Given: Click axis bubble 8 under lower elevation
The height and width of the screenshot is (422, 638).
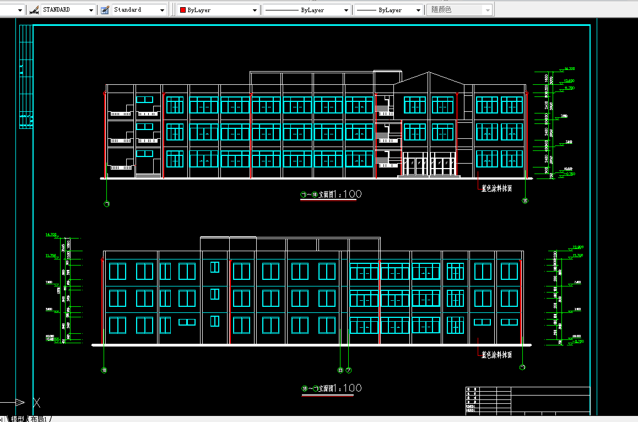Looking at the screenshot, I should tap(340, 370).
